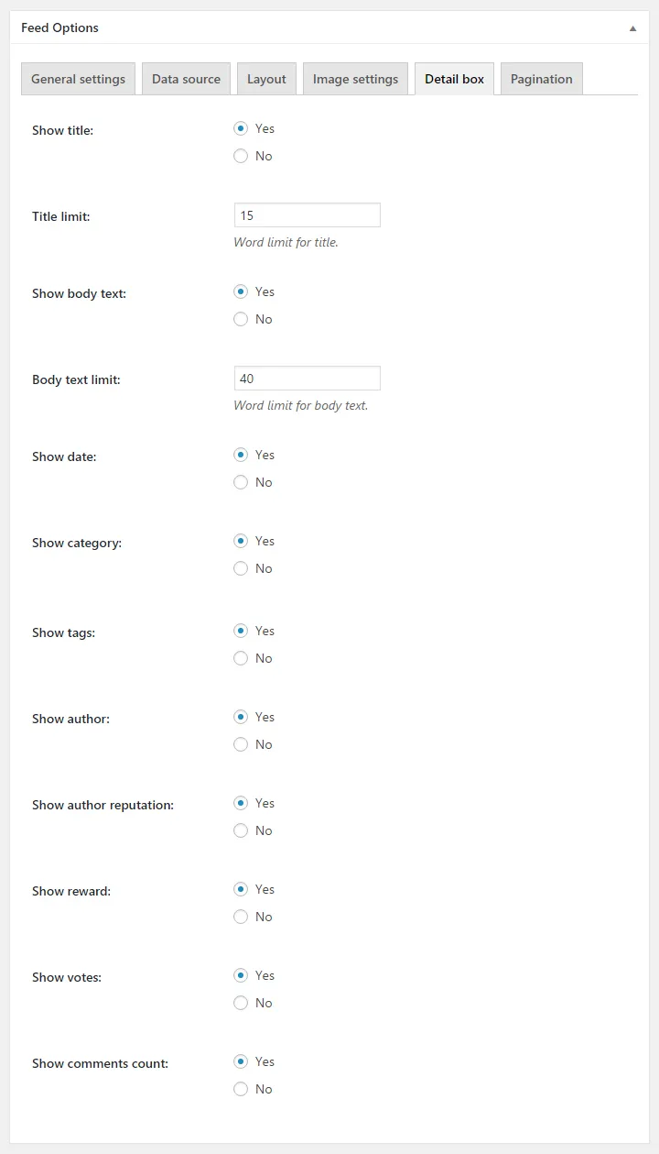Switch to the General settings tab
Screen dimensions: 659x1154
tap(79, 79)
